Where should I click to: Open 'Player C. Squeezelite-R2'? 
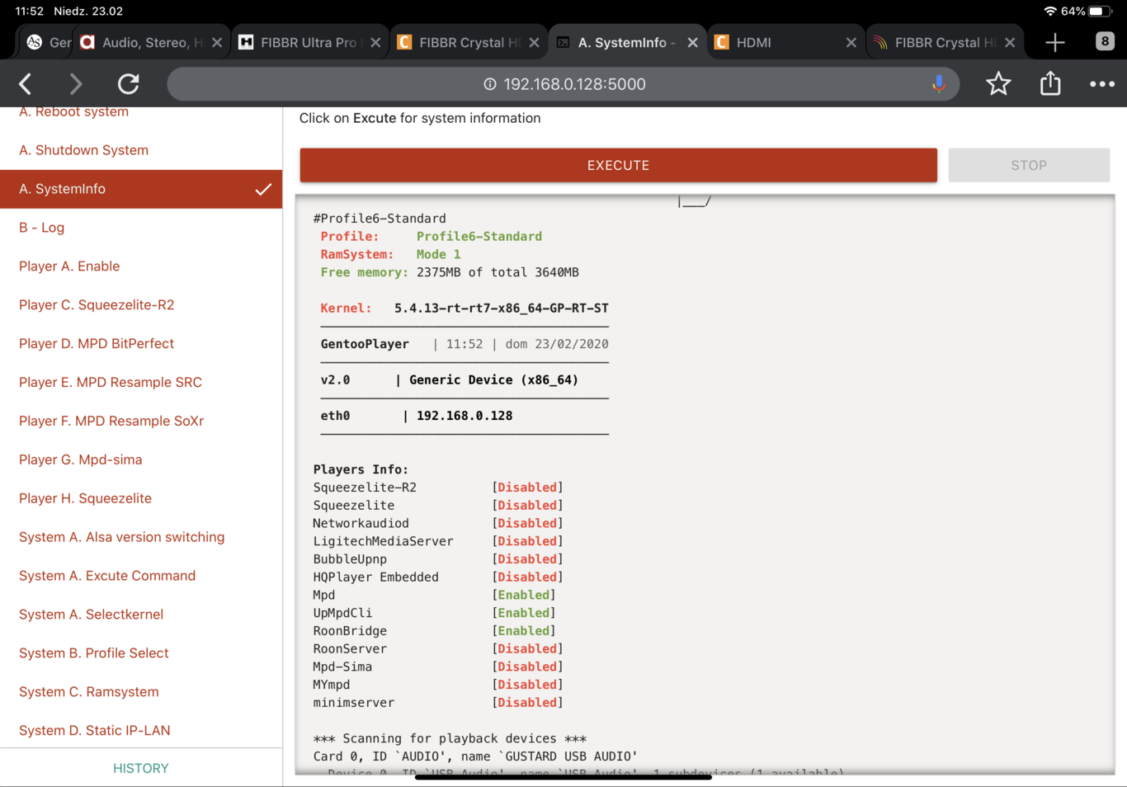(x=141, y=305)
